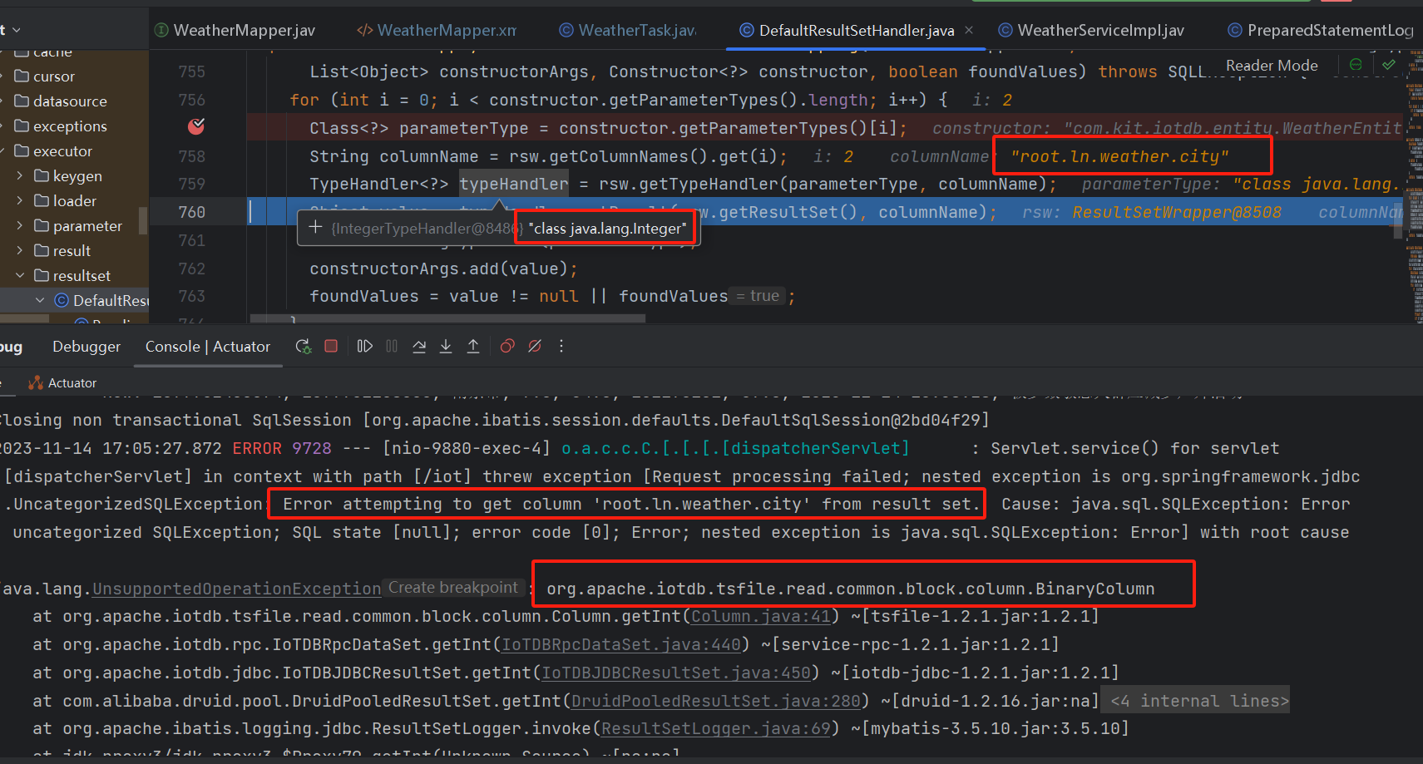Expand the parameter folder

[x=20, y=225]
